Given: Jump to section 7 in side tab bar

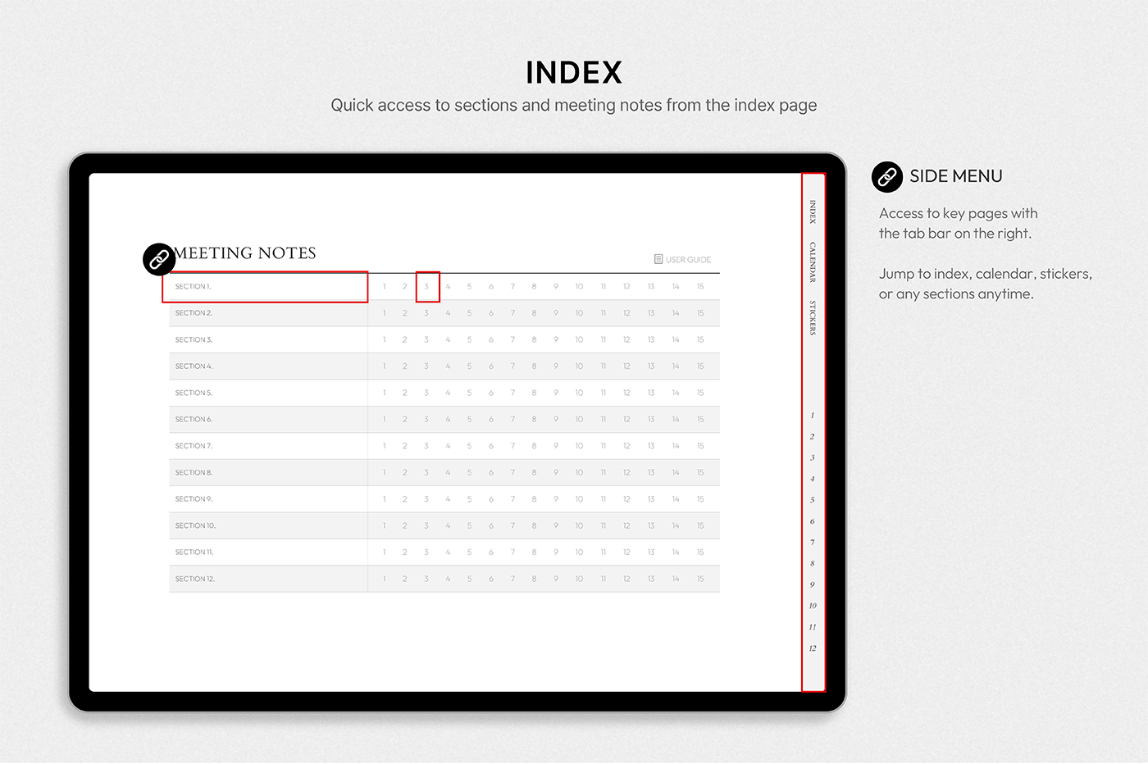Looking at the screenshot, I should [x=813, y=543].
